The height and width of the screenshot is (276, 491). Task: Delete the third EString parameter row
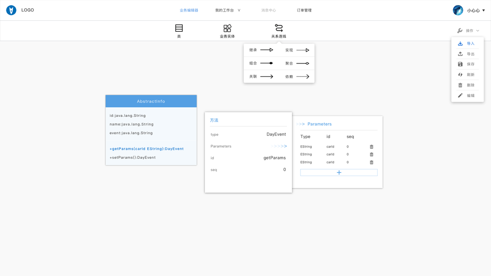point(371,162)
